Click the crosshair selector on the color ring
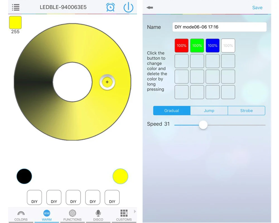Screen dimensions: 279x223 click(107, 82)
